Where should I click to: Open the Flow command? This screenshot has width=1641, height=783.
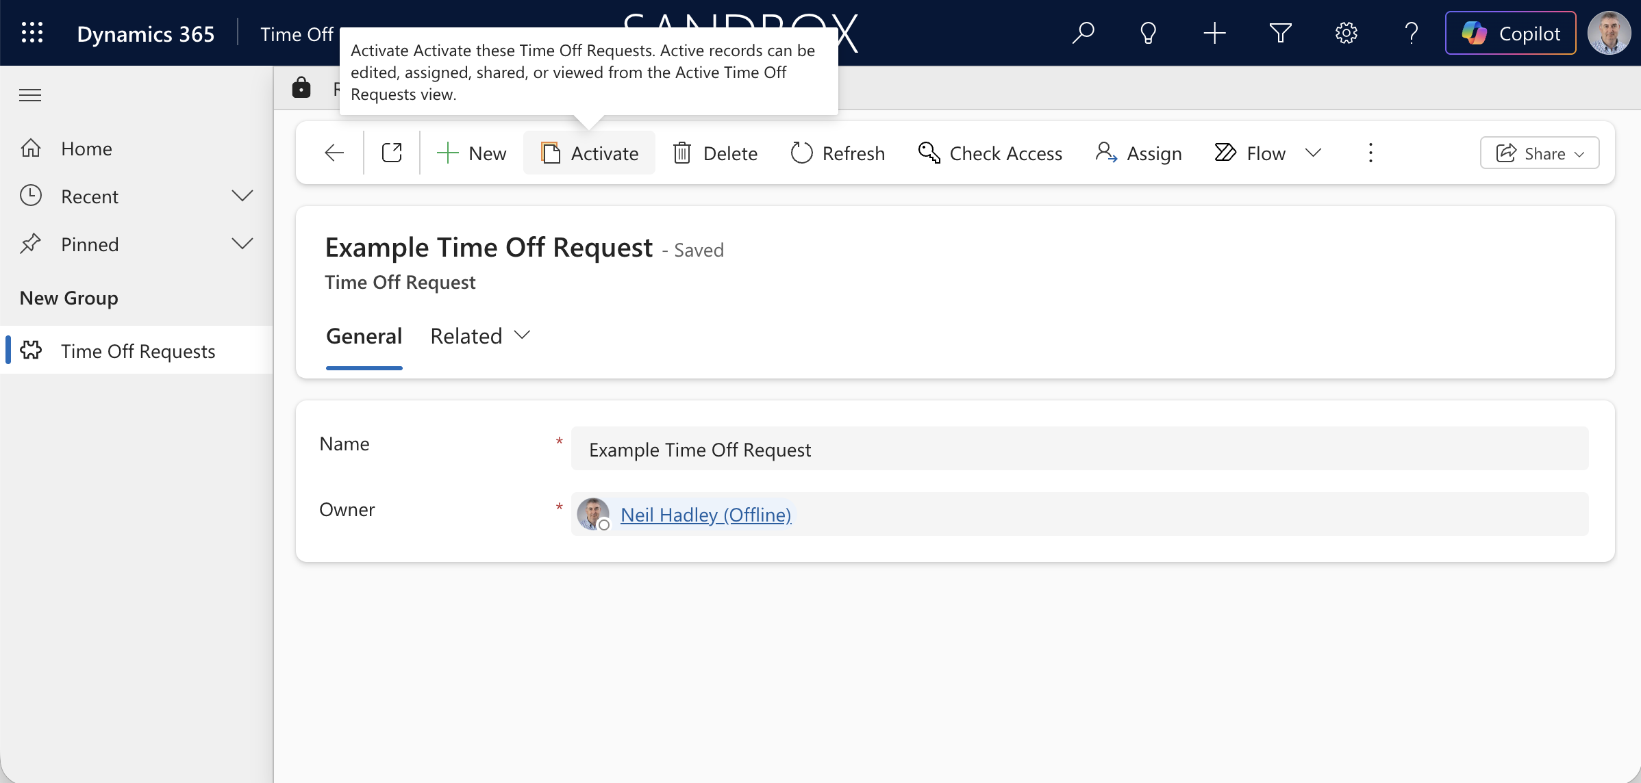click(x=1251, y=153)
